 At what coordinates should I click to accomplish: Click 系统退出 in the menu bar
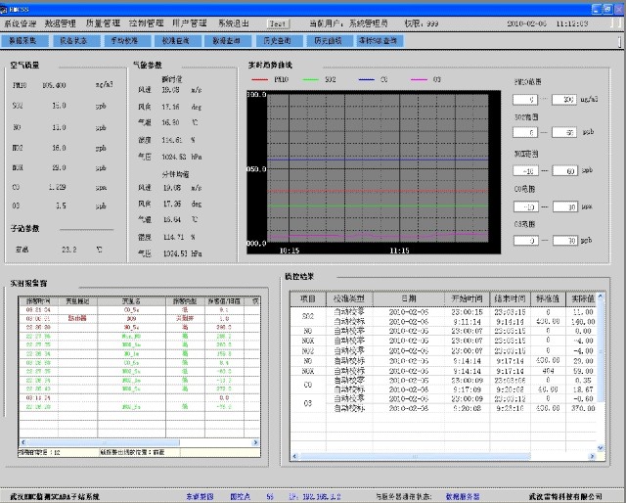(235, 21)
